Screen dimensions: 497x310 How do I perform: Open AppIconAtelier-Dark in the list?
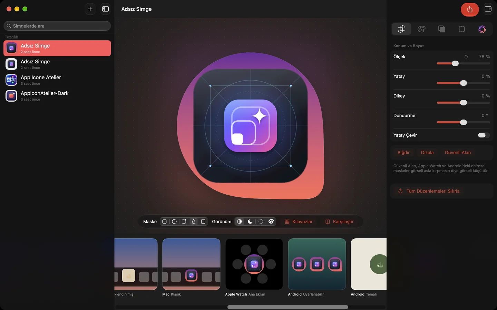(x=57, y=96)
